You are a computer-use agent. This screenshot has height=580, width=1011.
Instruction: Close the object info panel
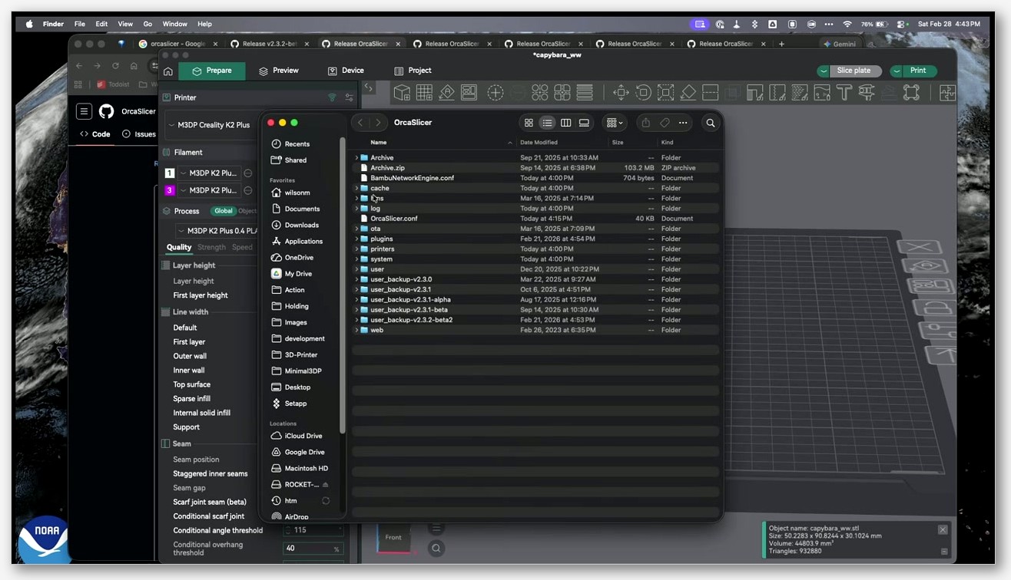943,530
